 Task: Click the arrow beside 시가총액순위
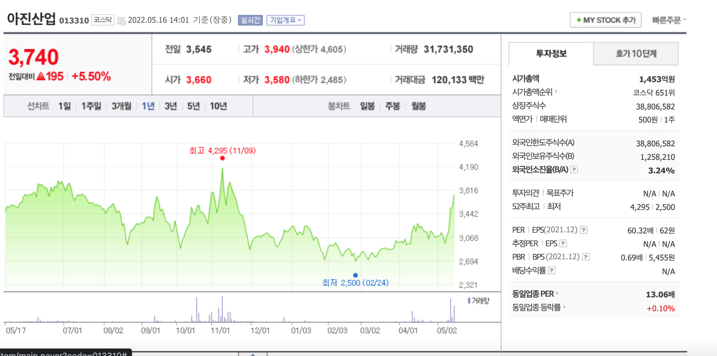click(556, 91)
